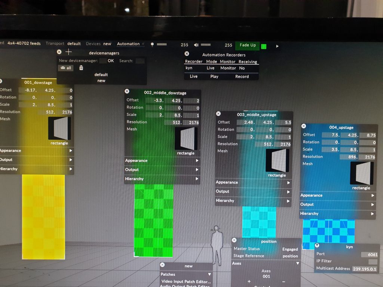Click the brightness bulb icon
The height and width of the screenshot is (287, 383).
tap(152, 44)
